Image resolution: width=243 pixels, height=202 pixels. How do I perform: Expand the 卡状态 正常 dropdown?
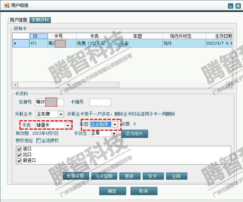(114, 133)
